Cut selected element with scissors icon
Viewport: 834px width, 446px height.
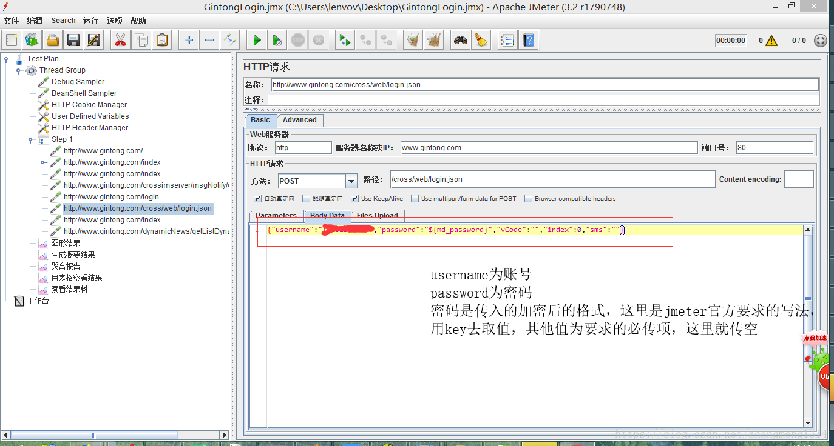click(x=120, y=40)
